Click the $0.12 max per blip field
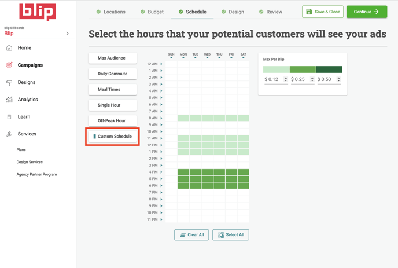 pyautogui.click(x=276, y=79)
